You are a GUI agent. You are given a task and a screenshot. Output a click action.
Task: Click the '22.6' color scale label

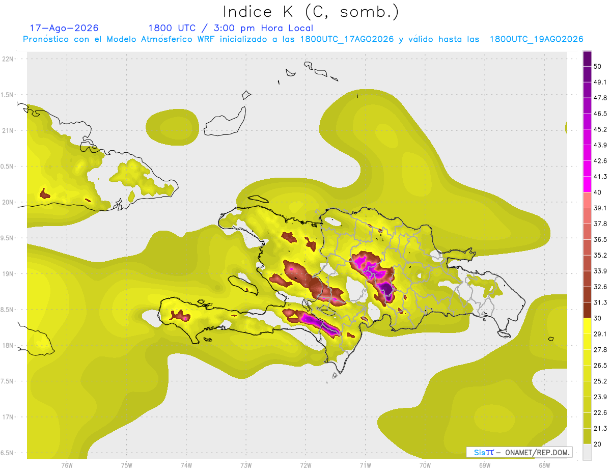pos(600,412)
